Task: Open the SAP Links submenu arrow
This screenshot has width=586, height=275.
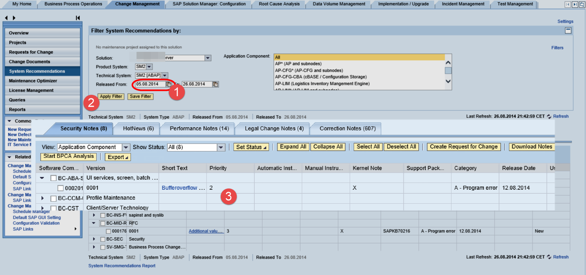Action: pos(75,229)
